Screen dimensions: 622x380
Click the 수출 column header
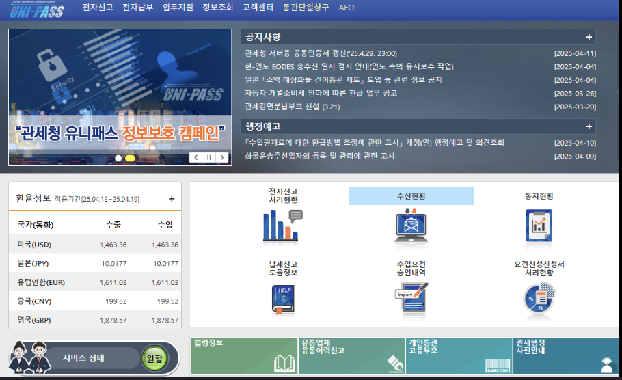[113, 224]
